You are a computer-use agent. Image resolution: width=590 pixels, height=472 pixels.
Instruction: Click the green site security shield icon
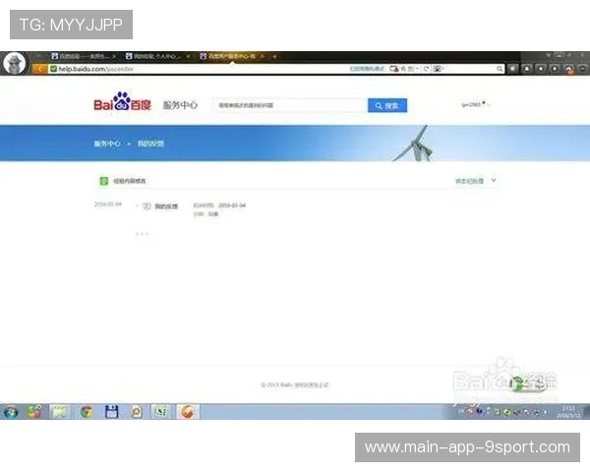(52, 69)
